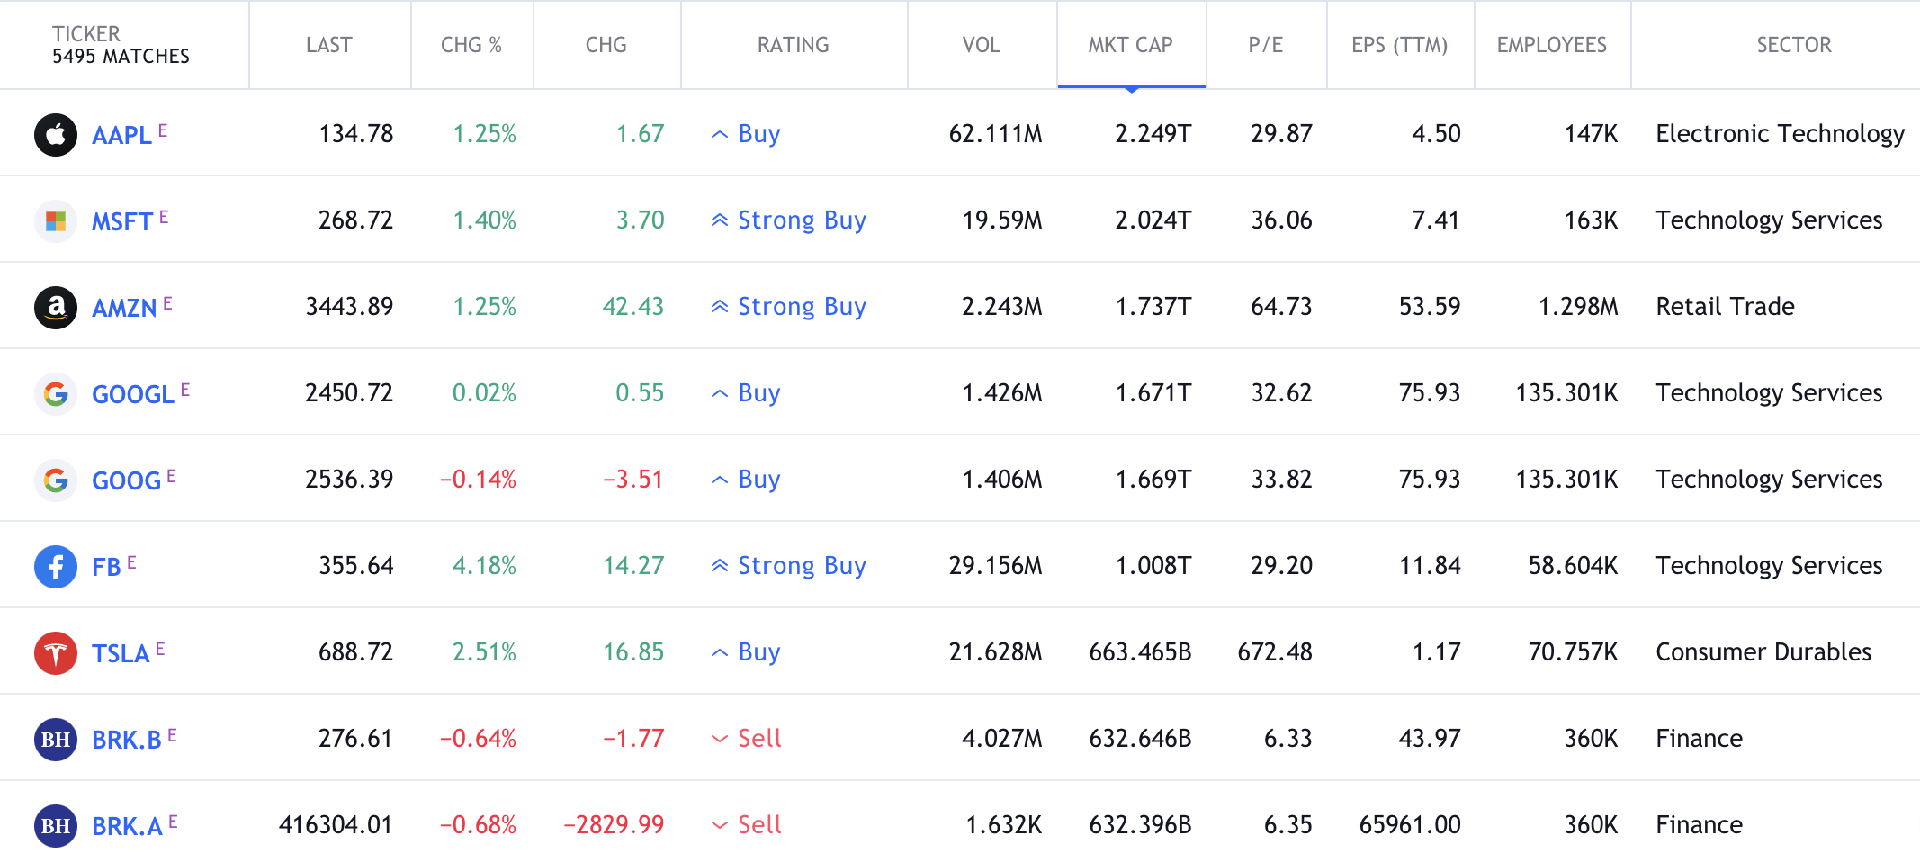Select Electronic Technology sector cell

[x=1780, y=134]
